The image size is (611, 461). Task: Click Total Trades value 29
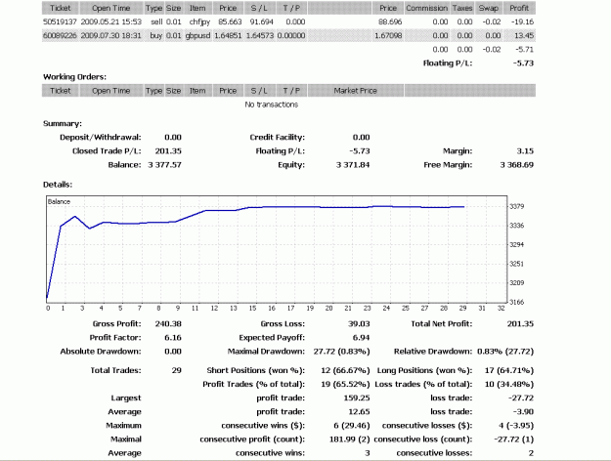pos(177,370)
